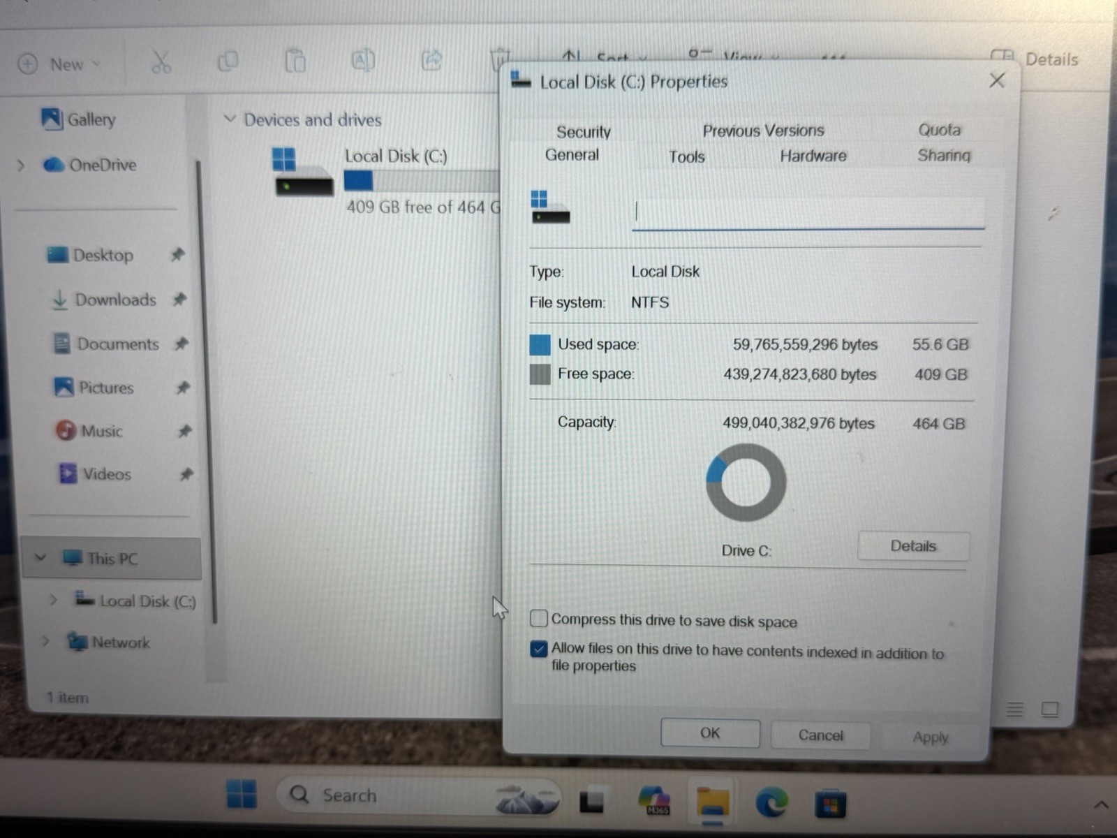The width and height of the screenshot is (1117, 838).
Task: Click the drive usage bar under Local Disk
Action: pyautogui.click(x=422, y=181)
